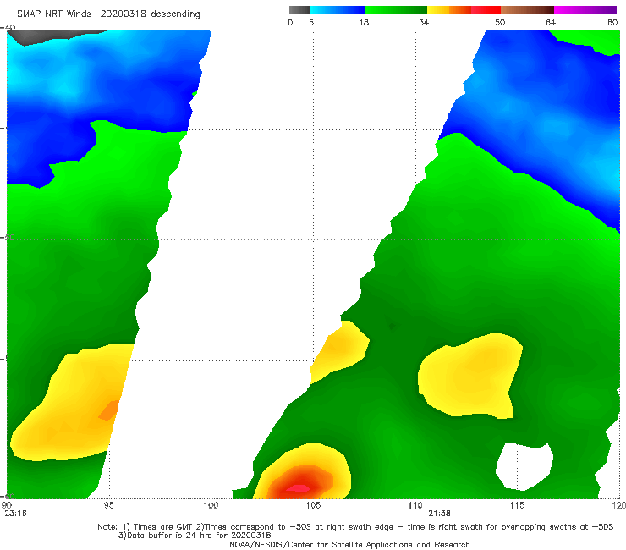This screenshot has height=550, width=626.
Task: Click the color bar label "64"
Action: (551, 23)
